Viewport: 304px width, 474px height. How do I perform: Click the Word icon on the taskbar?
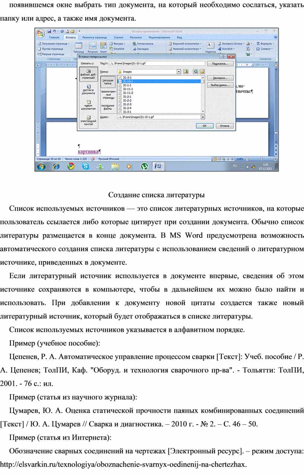(158, 166)
